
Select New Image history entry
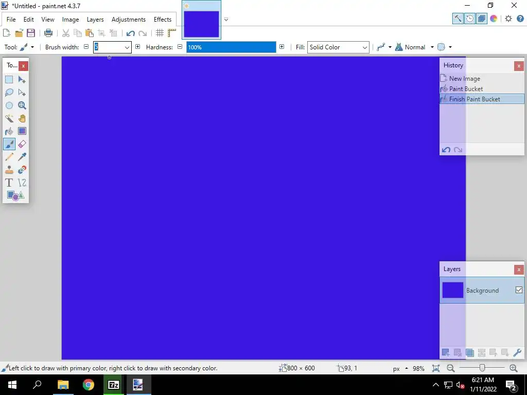coord(482,79)
